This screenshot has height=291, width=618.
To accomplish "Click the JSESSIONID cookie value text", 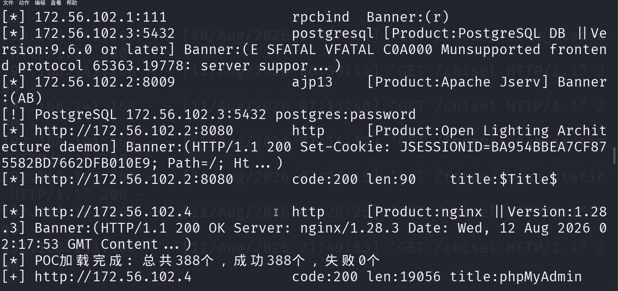I will click(503, 147).
